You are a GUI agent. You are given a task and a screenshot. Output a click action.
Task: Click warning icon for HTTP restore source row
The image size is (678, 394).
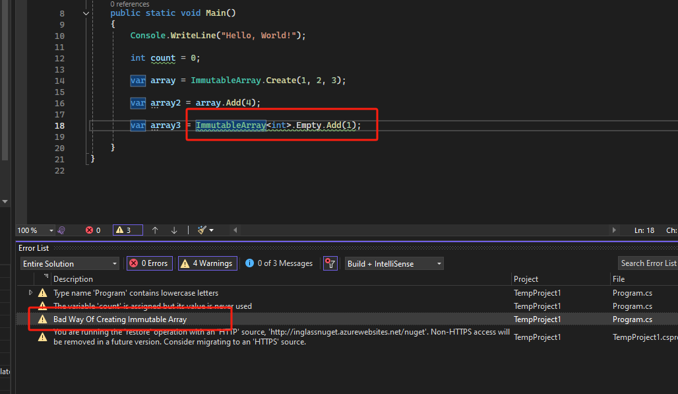click(x=42, y=337)
